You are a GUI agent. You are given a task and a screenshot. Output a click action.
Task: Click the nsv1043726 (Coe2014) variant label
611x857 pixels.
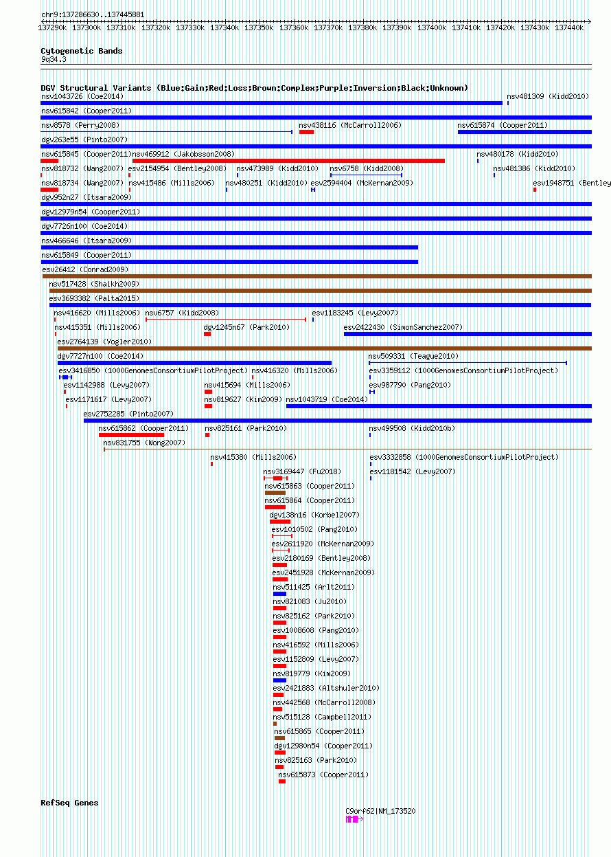pos(82,96)
